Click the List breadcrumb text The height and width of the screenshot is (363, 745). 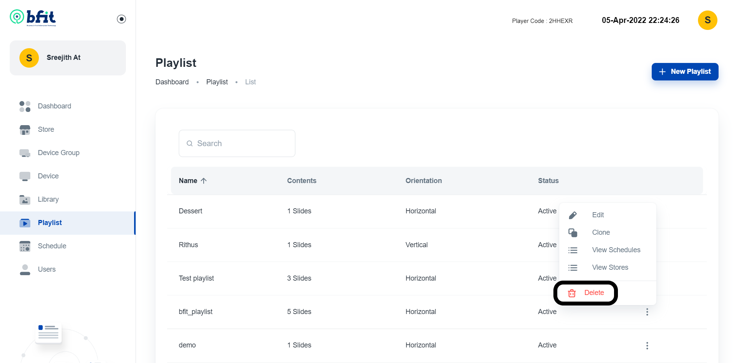coord(250,82)
